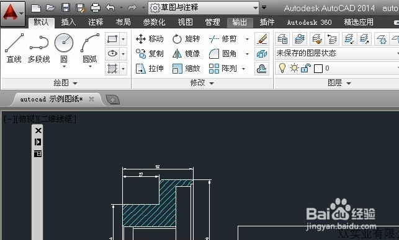Expand the hatch tool dropdown arrow
399x240 pixels.
(123, 69)
